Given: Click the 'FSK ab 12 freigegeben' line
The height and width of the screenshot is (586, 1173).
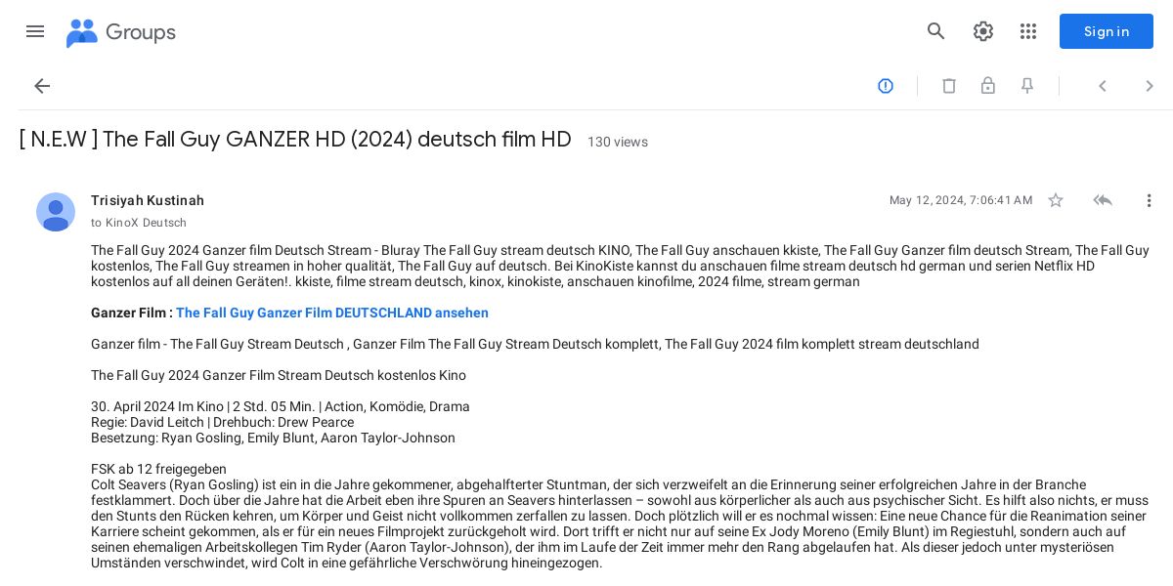Looking at the screenshot, I should [158, 469].
